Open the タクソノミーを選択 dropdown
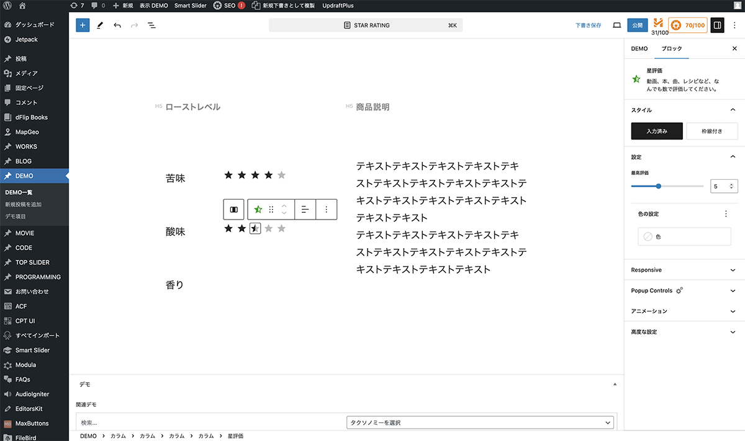Viewport: 745px width, 441px height. (479, 422)
